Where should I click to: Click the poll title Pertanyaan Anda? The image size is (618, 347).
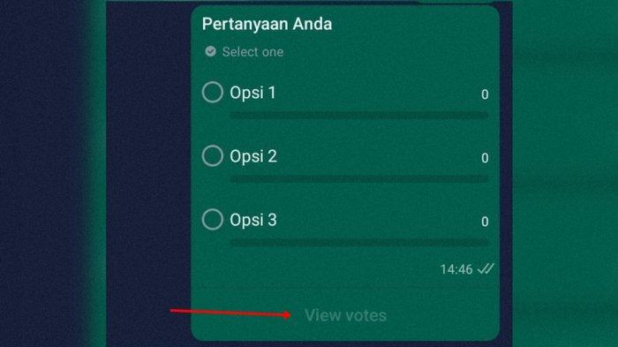point(267,24)
